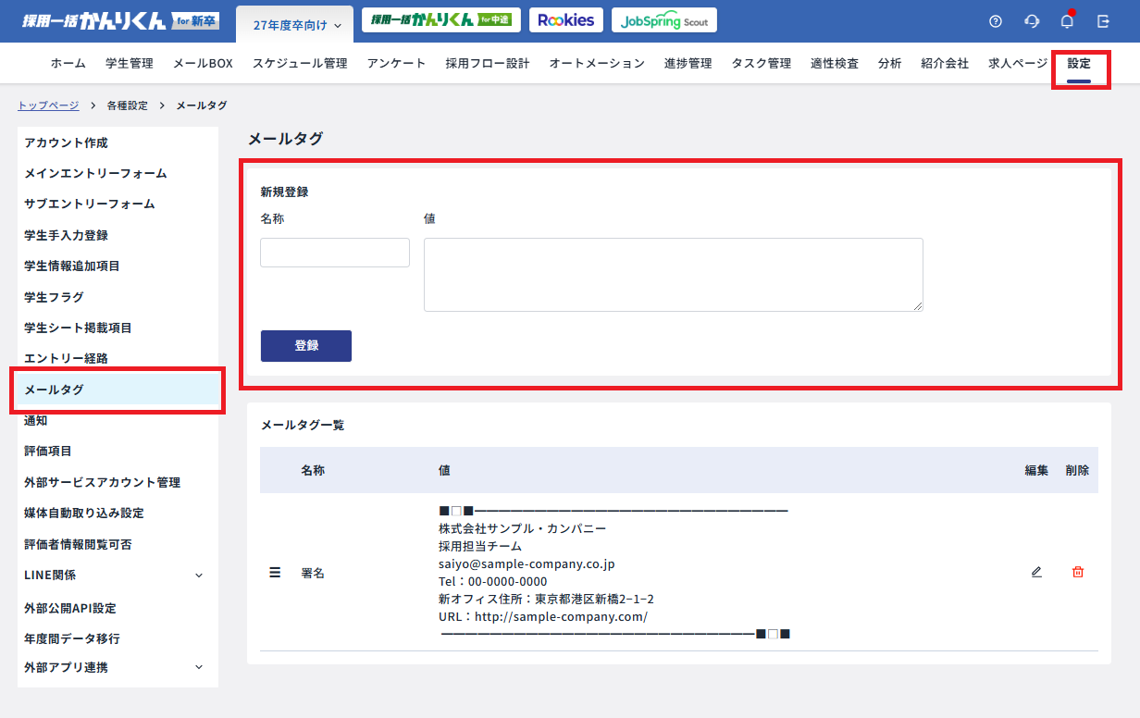Switch to the オートメーション menu tab
The height and width of the screenshot is (718, 1140).
[x=597, y=63]
